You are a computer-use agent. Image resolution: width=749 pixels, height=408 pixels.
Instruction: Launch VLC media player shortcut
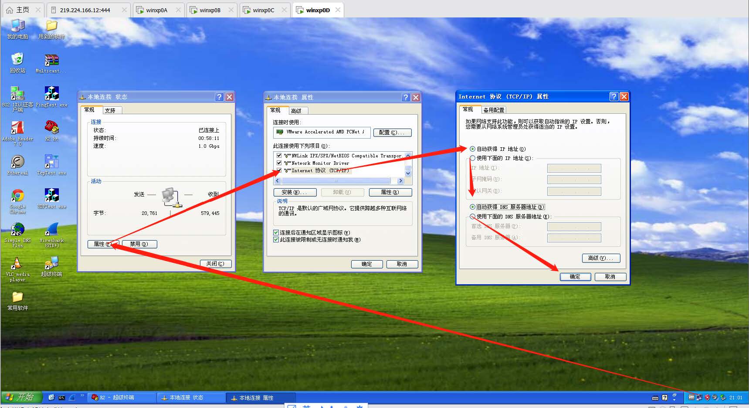click(17, 264)
